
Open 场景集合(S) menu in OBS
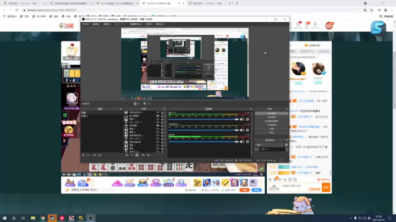coord(136,24)
